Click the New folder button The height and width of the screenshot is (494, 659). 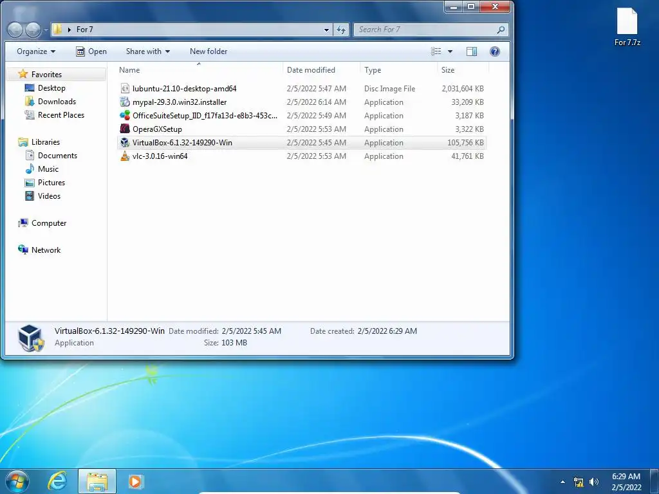[209, 51]
